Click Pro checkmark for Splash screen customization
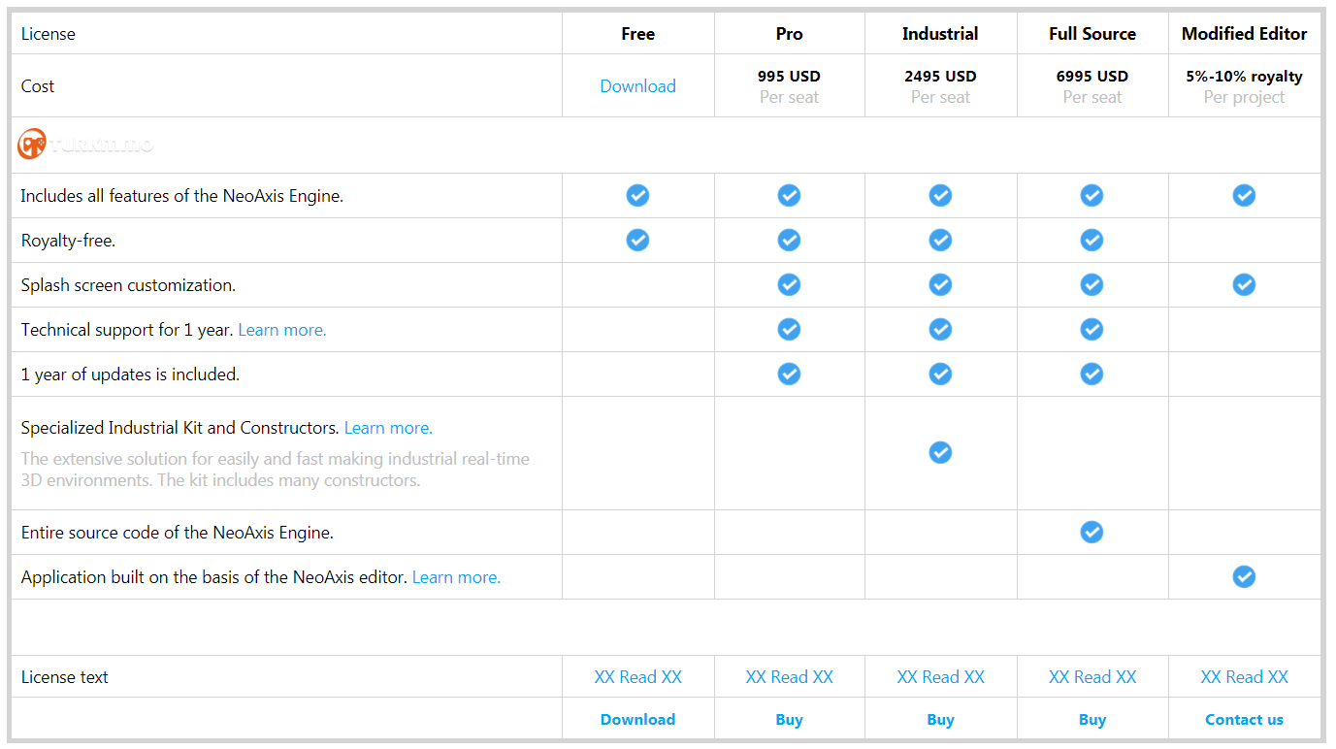The height and width of the screenshot is (749, 1336). coord(789,284)
